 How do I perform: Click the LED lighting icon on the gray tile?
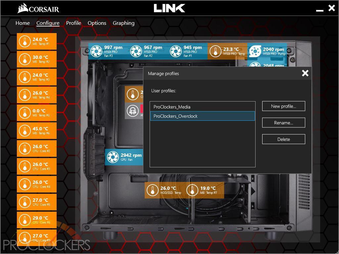coord(132,111)
